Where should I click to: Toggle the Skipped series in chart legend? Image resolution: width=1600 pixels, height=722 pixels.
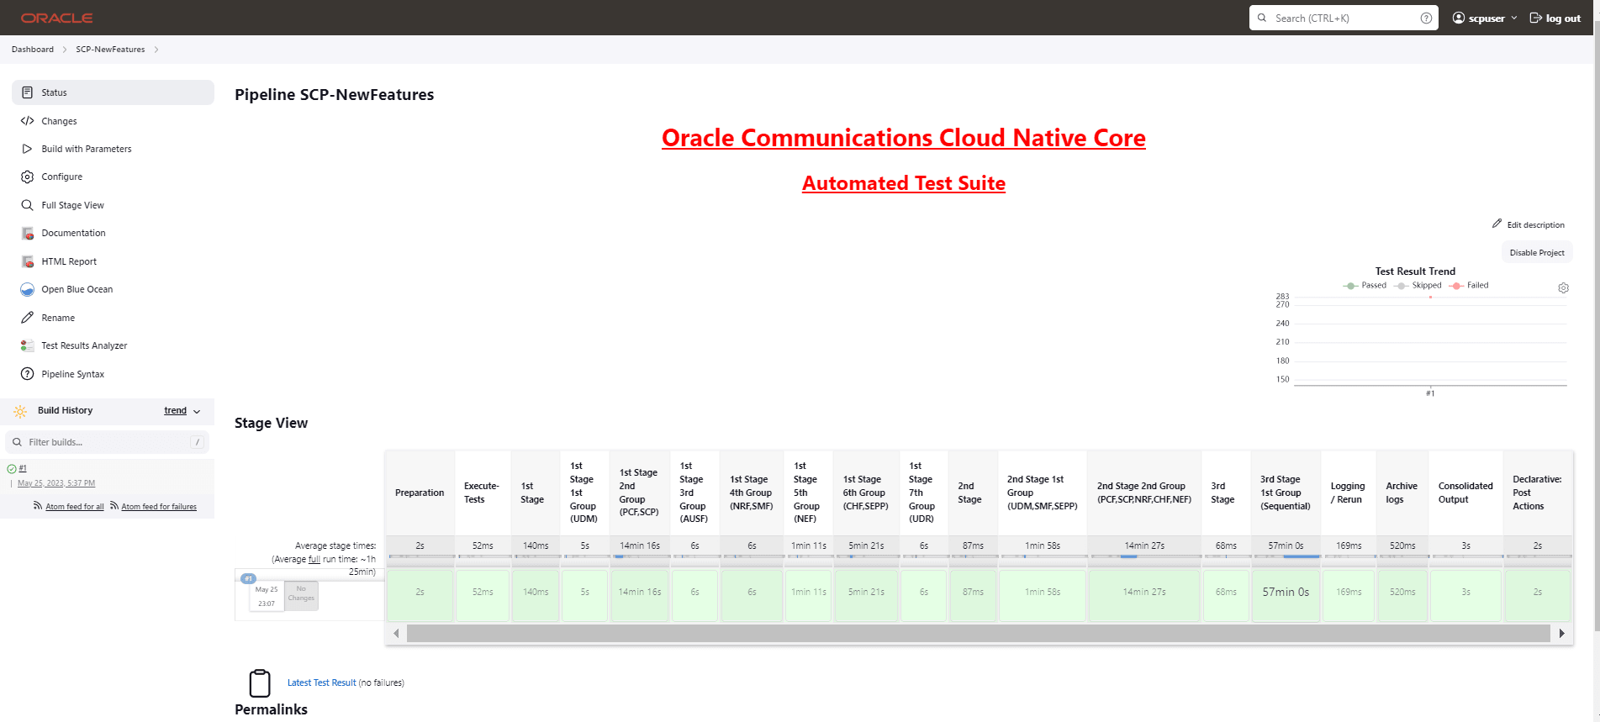(1418, 286)
